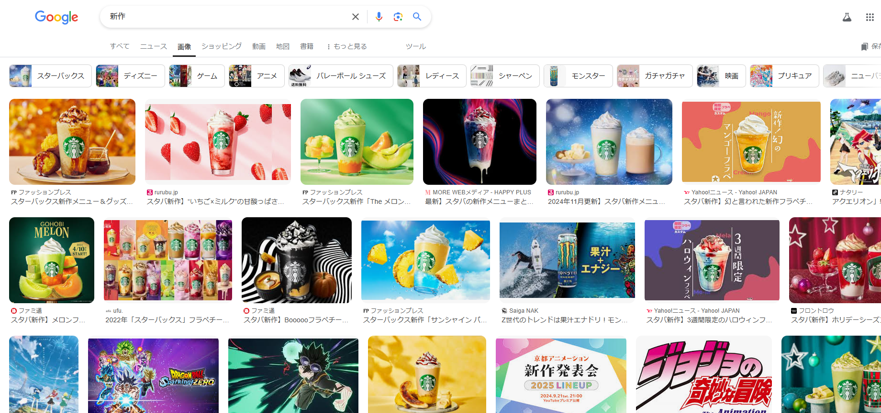The height and width of the screenshot is (413, 881).
Task: Open link スタバ新作】Boooooフラペチー
Action: [x=296, y=320]
